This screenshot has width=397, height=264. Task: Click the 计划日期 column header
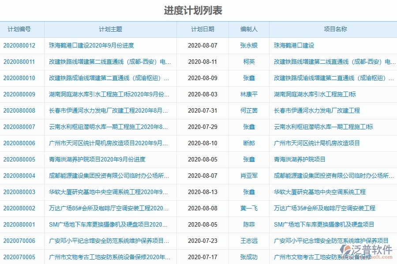point(202,29)
